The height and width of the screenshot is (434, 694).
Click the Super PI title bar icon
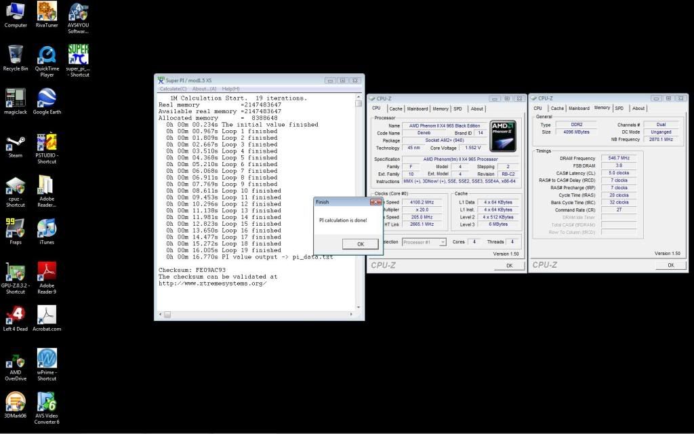click(x=161, y=80)
